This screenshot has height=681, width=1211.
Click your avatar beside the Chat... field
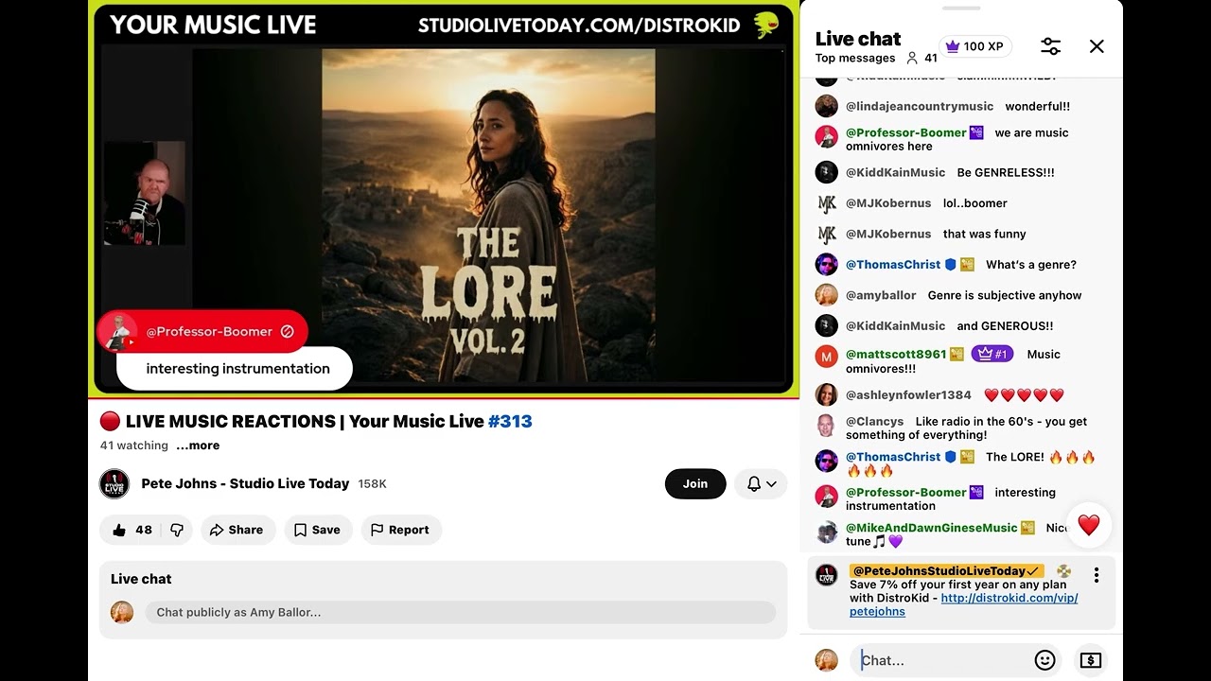tap(826, 660)
